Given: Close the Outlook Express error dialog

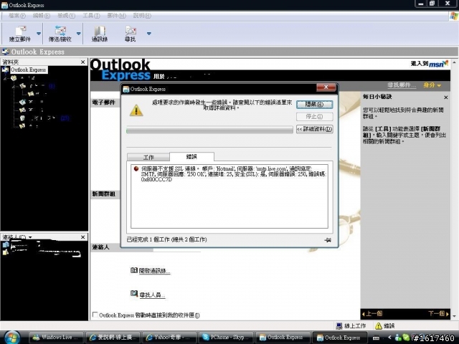Looking at the screenshot, I should pos(326,87).
